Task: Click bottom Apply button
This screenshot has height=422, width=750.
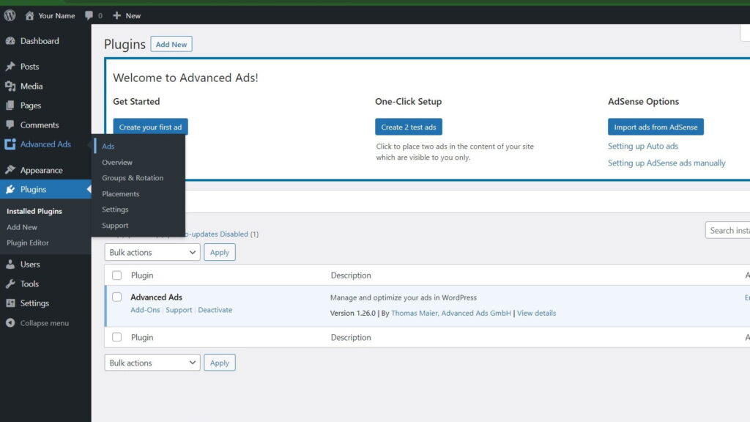Action: (x=220, y=363)
